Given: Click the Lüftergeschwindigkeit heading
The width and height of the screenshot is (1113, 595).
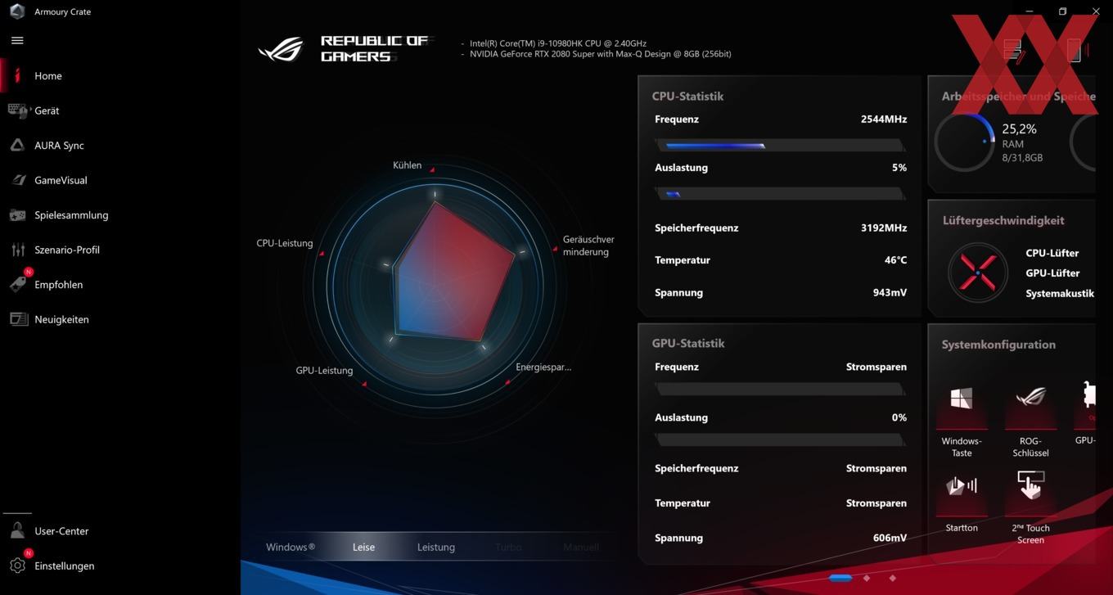Looking at the screenshot, I should pos(1003,220).
